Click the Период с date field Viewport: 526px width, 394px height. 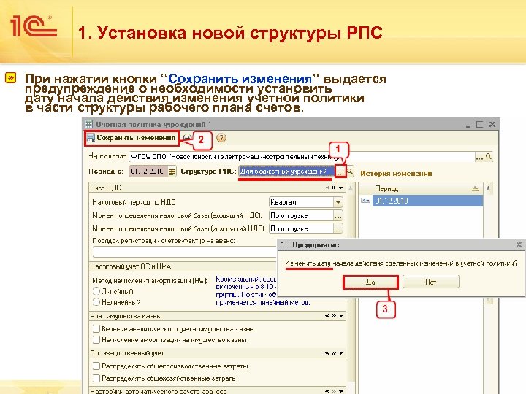pyautogui.click(x=148, y=171)
